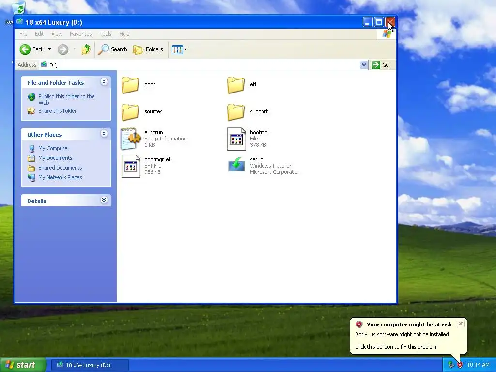The width and height of the screenshot is (496, 372).
Task: Click the Go button
Action: (x=381, y=65)
